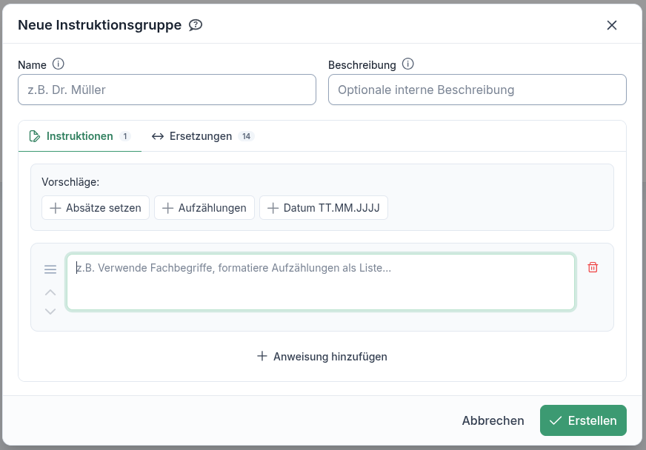Open the help bubble icon beside the dialog title

coord(195,24)
